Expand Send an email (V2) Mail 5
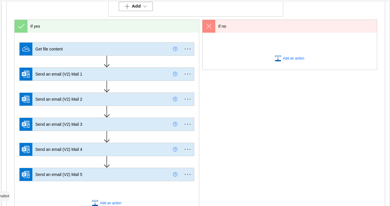 pyautogui.click(x=107, y=174)
